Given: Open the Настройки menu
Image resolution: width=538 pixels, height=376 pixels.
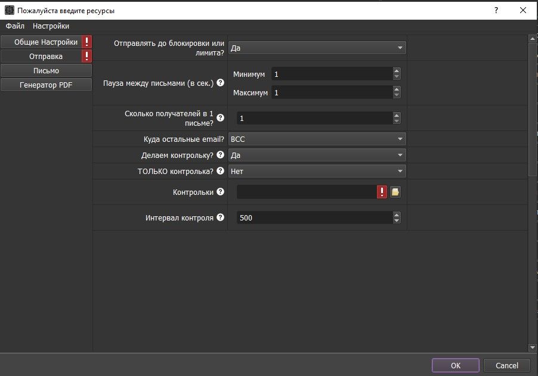Looking at the screenshot, I should click(51, 26).
